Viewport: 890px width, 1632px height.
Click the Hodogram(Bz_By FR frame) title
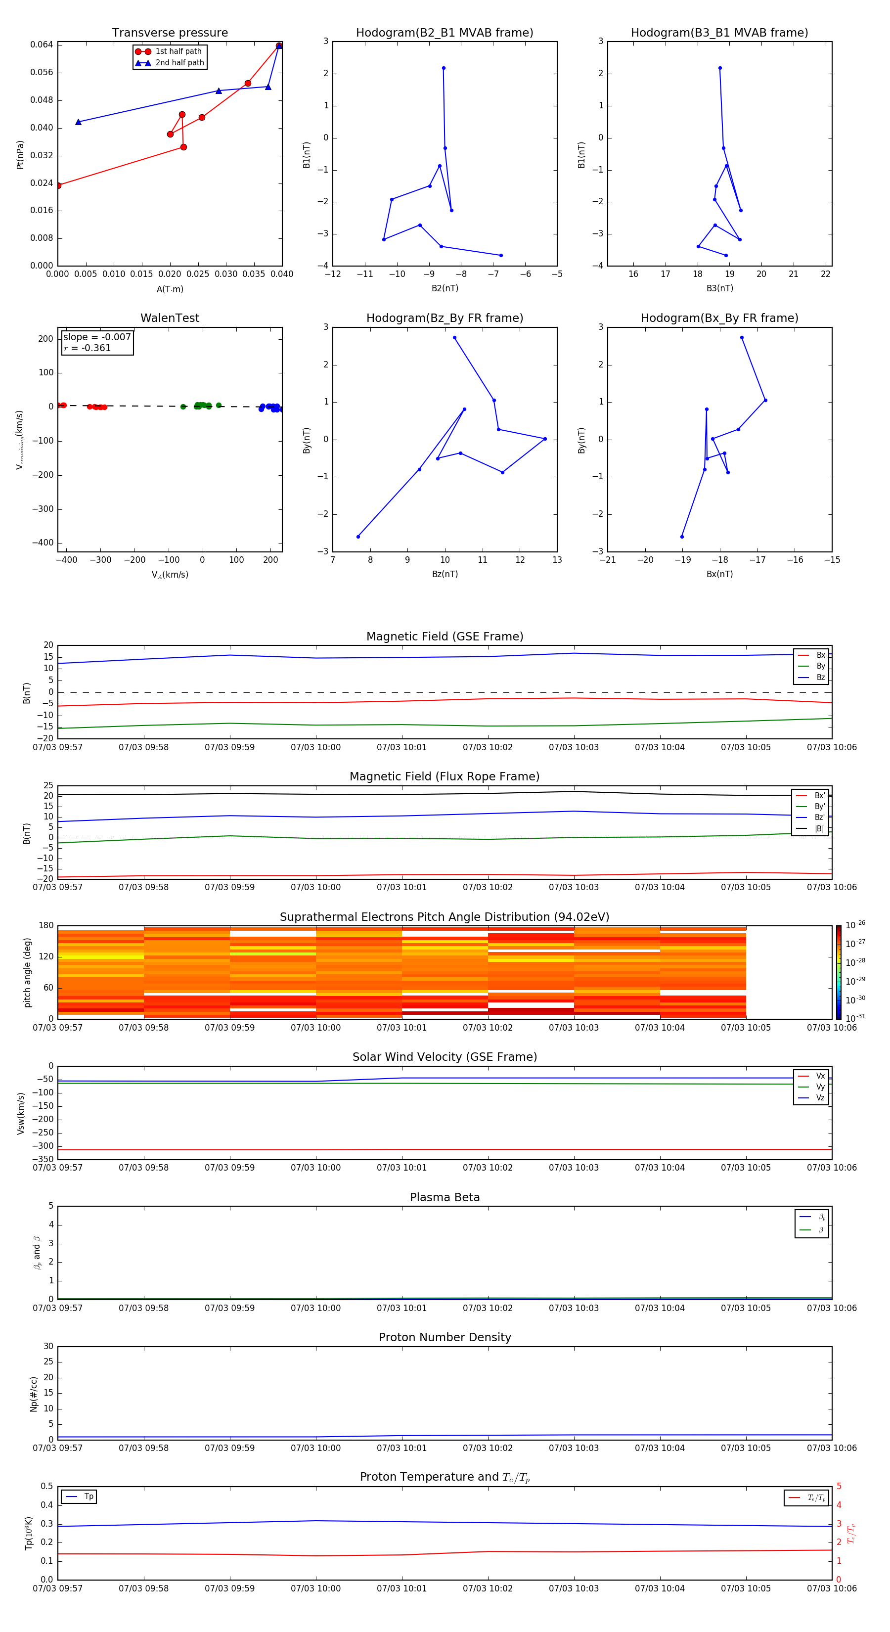click(x=445, y=318)
